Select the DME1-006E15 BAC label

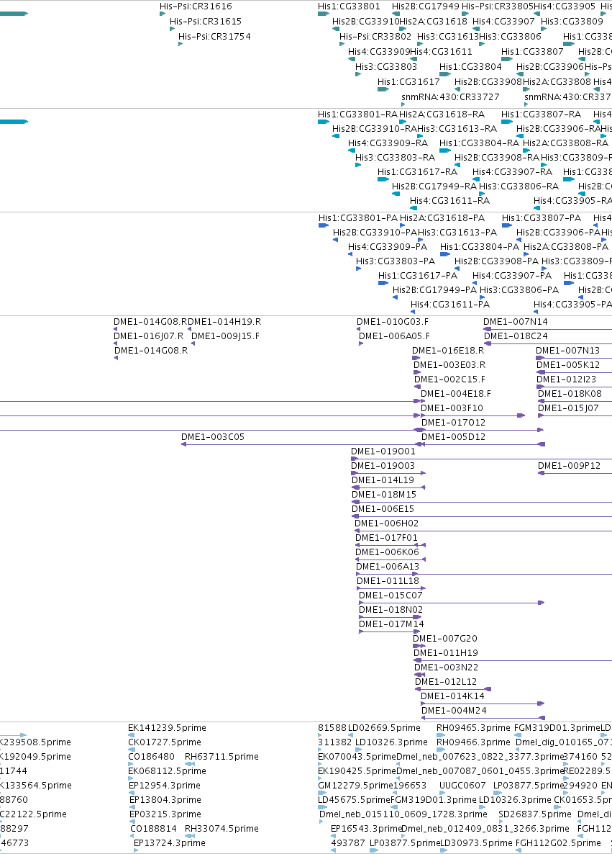(383, 509)
